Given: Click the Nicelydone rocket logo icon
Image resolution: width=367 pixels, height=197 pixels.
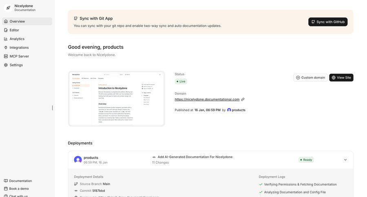Looking at the screenshot, I should click(8, 8).
